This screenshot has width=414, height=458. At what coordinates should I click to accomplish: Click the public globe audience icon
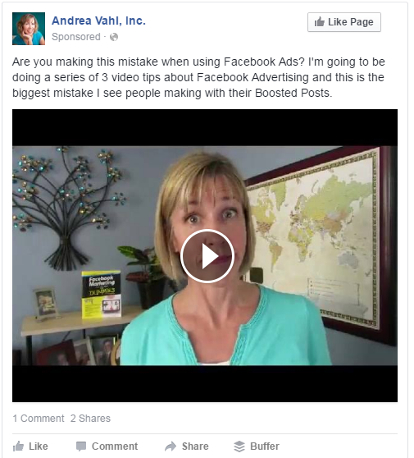coord(114,37)
